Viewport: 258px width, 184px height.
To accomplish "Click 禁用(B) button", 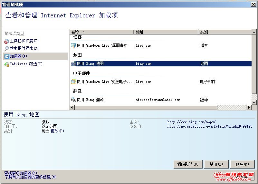I will pos(216,164).
